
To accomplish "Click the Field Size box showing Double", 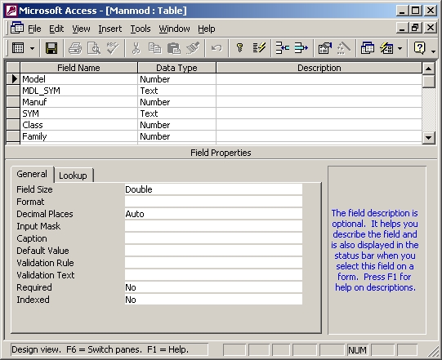I will tap(214, 189).
